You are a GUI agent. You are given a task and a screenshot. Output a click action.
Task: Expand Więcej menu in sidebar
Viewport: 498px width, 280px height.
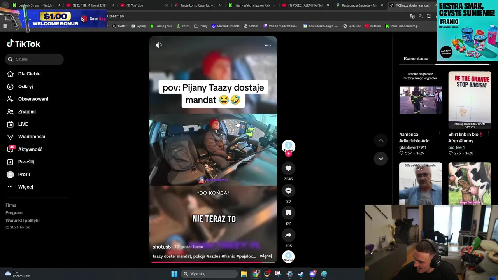click(x=26, y=187)
